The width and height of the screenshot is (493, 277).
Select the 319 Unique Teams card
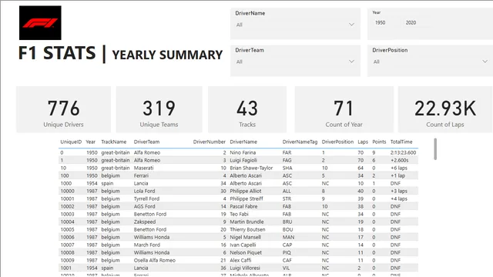[159, 109]
